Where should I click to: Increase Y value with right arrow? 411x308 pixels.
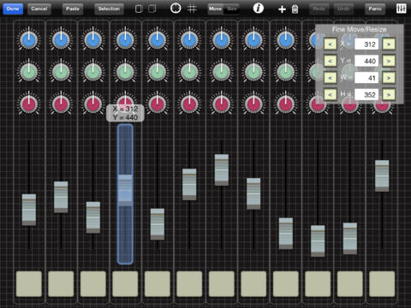coord(389,61)
